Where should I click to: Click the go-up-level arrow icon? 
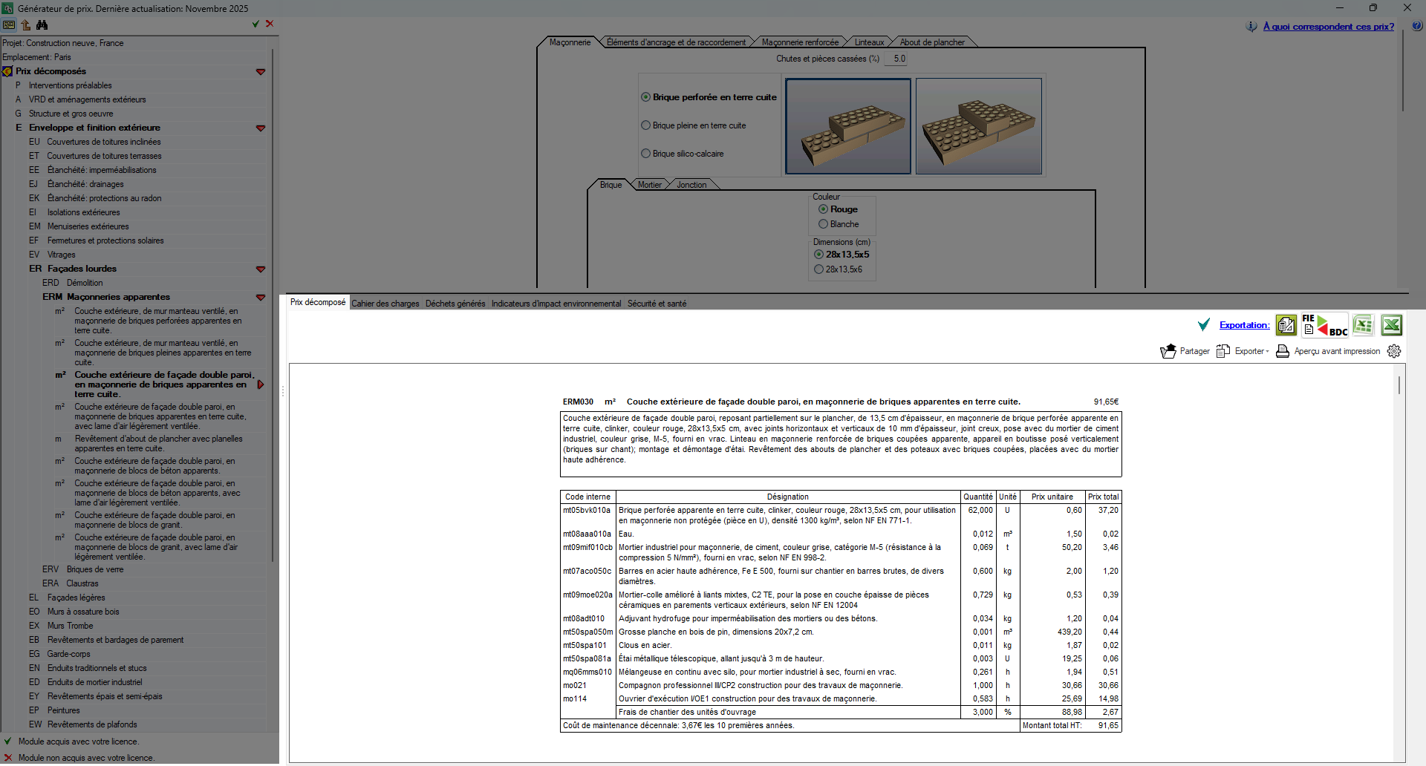pyautogui.click(x=26, y=24)
